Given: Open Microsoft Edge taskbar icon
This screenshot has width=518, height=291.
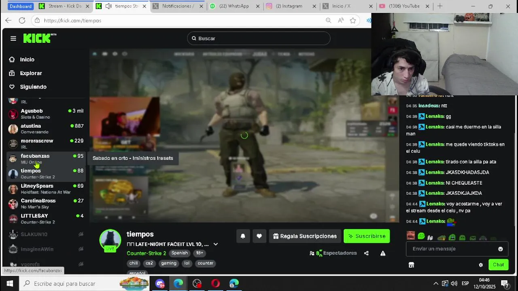Looking at the screenshot, I should coord(178,284).
